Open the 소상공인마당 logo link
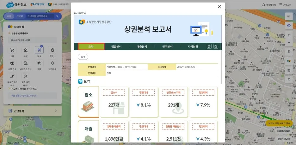 pos(37,4)
